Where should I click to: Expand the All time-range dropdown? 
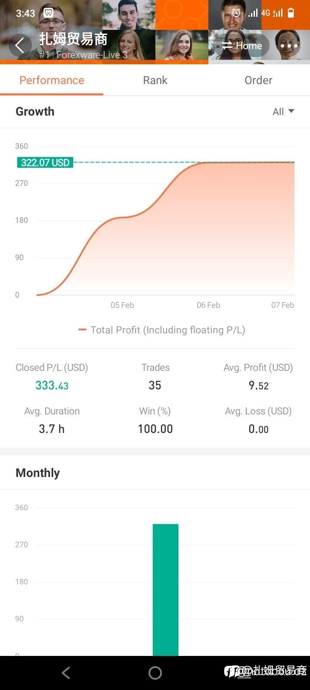coord(283,112)
